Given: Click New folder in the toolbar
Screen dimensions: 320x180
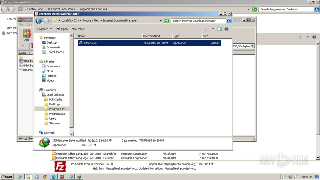Looking at the screenshot, I should tap(78, 29).
